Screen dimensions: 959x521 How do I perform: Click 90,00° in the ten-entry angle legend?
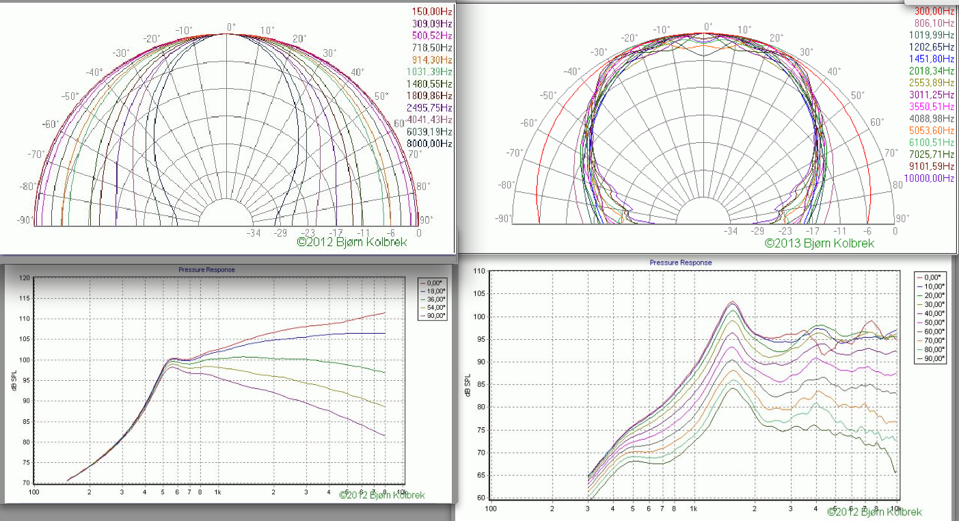point(931,358)
